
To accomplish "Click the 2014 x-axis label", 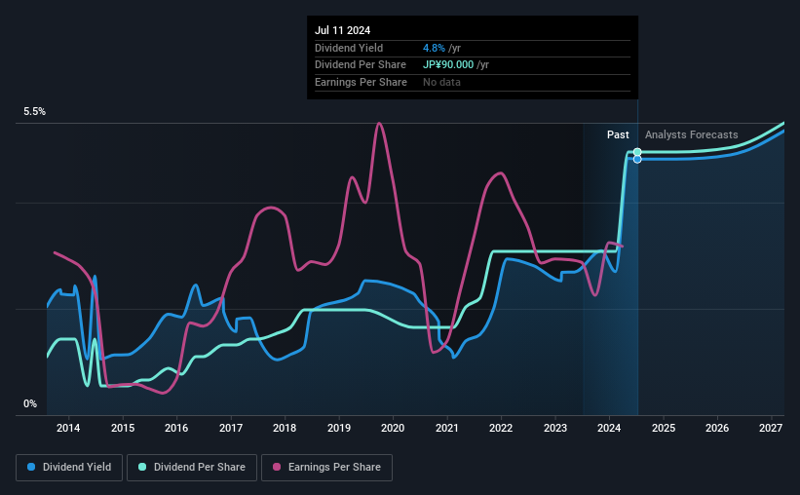I will click(x=68, y=428).
